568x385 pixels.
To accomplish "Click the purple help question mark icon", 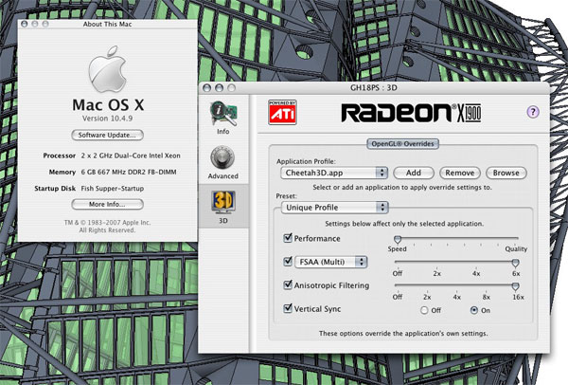I will [x=532, y=112].
